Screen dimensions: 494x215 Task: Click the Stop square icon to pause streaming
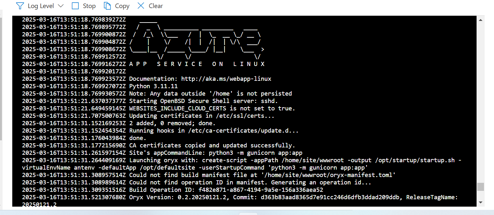pyautogui.click(x=75, y=5)
